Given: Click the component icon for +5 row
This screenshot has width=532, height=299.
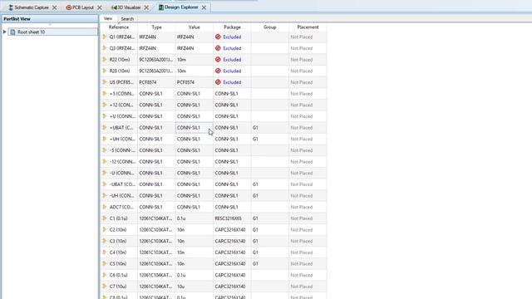Looking at the screenshot, I should pos(105,94).
